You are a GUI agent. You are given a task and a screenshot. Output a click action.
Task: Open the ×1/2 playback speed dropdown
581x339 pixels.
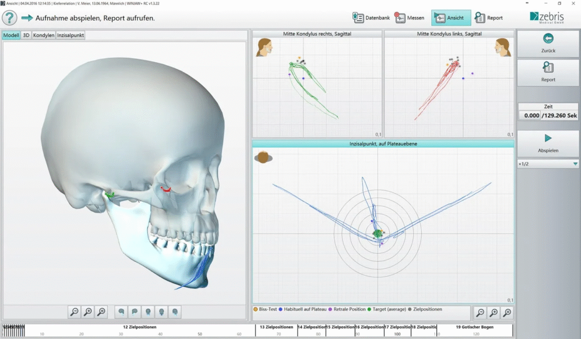coord(548,164)
